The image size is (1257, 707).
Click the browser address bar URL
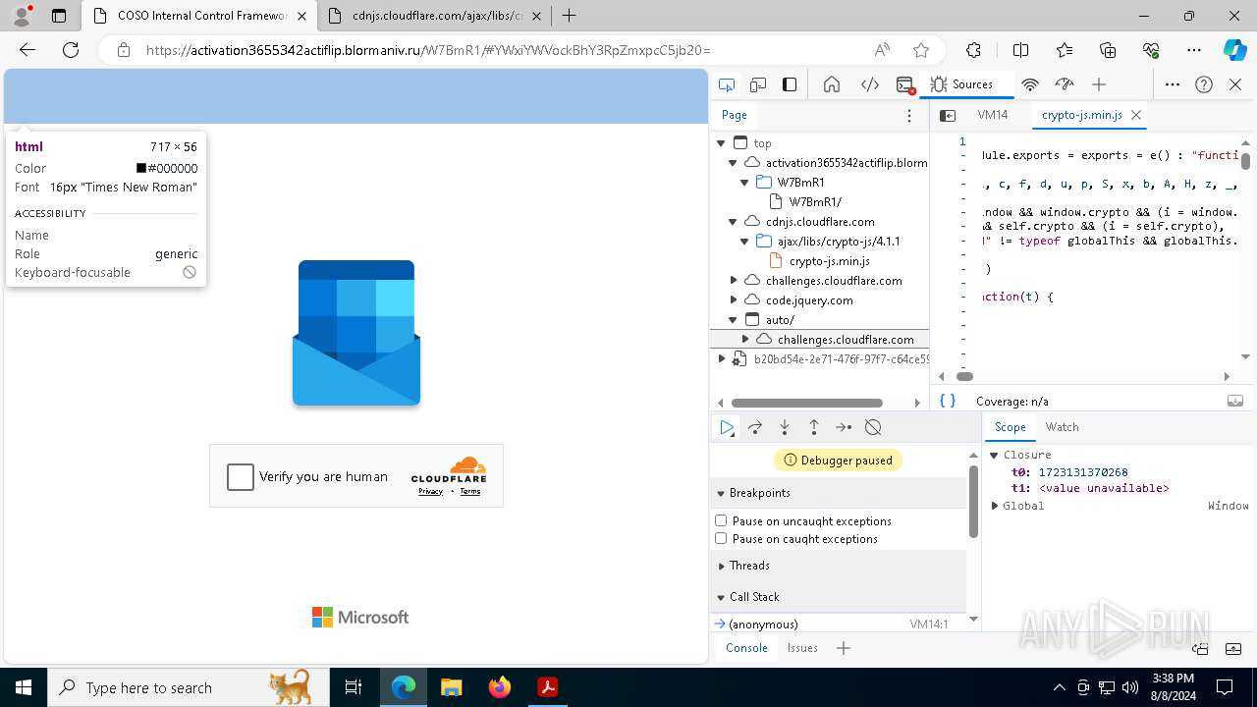(x=428, y=50)
